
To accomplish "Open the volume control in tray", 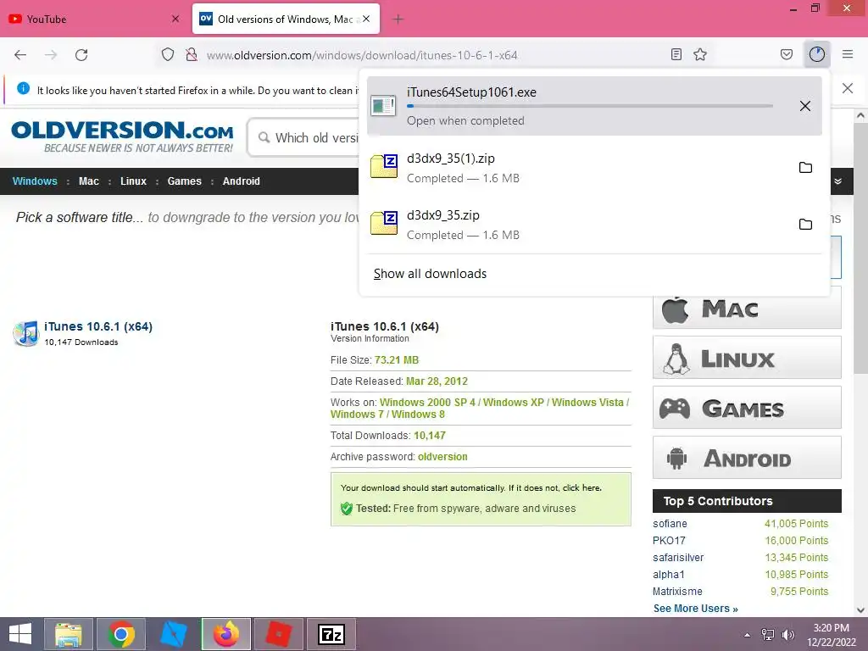I will pyautogui.click(x=787, y=635).
